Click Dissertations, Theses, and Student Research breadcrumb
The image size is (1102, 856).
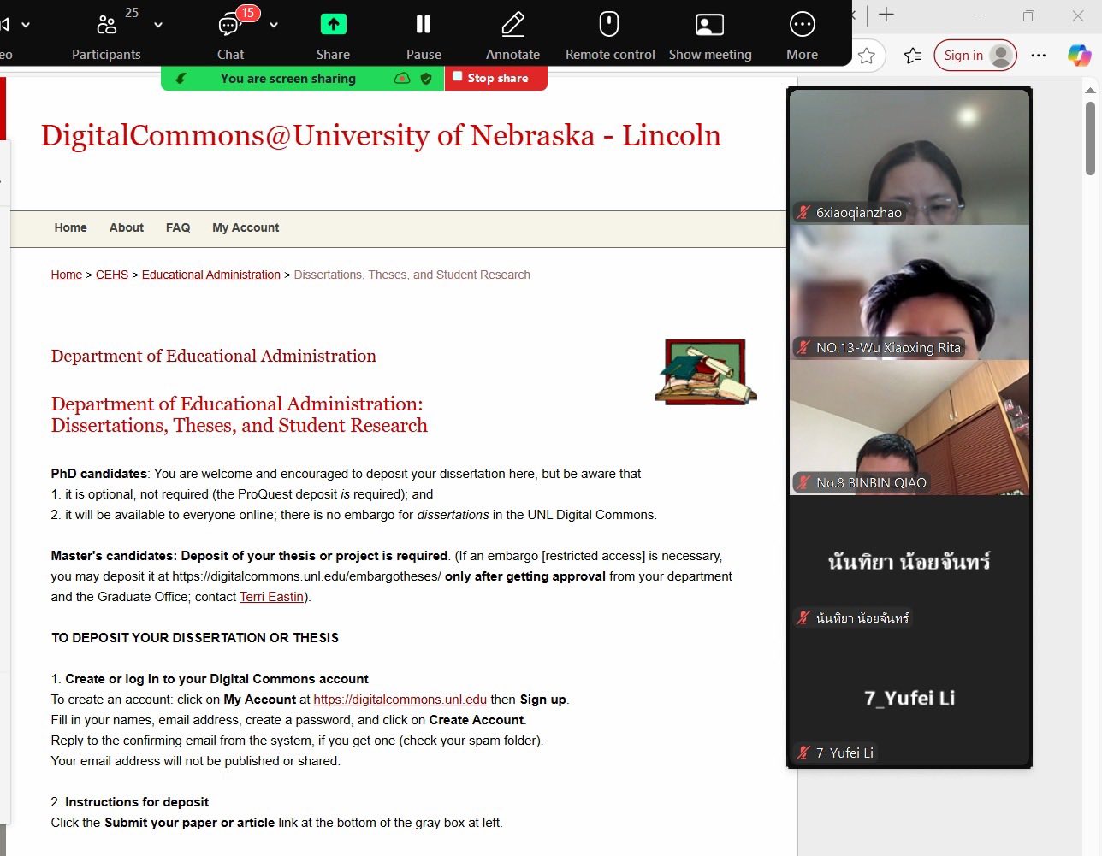point(412,275)
